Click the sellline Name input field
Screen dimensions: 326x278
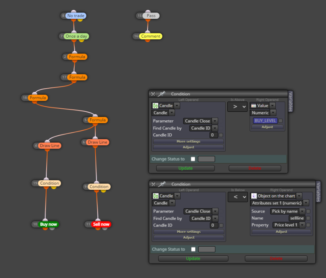pos(297,218)
